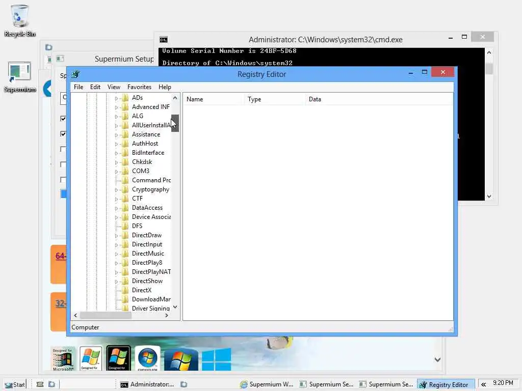Expand the Chkdsk registry key
Image resolution: width=522 pixels, height=391 pixels.
116,162
